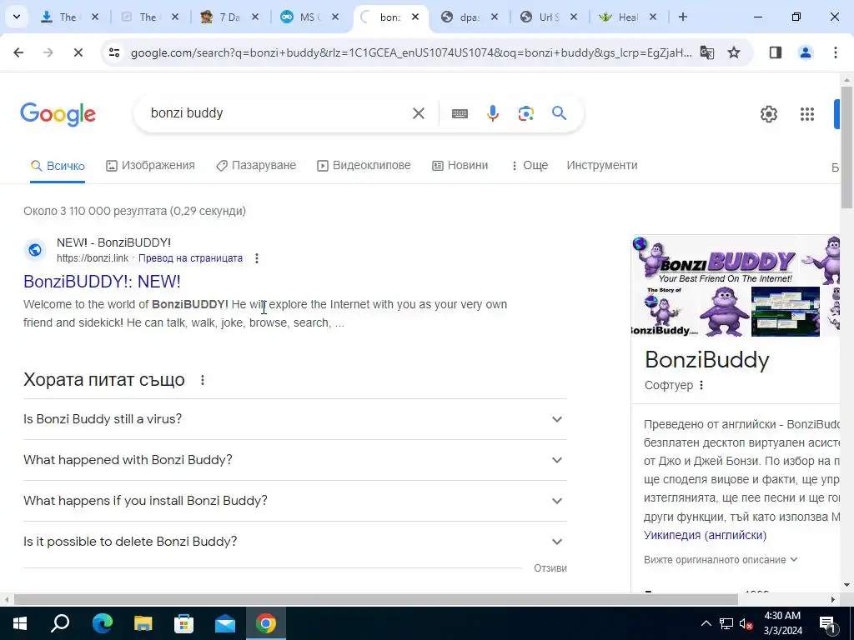Open the tab search dropdown arrow

pyautogui.click(x=17, y=17)
